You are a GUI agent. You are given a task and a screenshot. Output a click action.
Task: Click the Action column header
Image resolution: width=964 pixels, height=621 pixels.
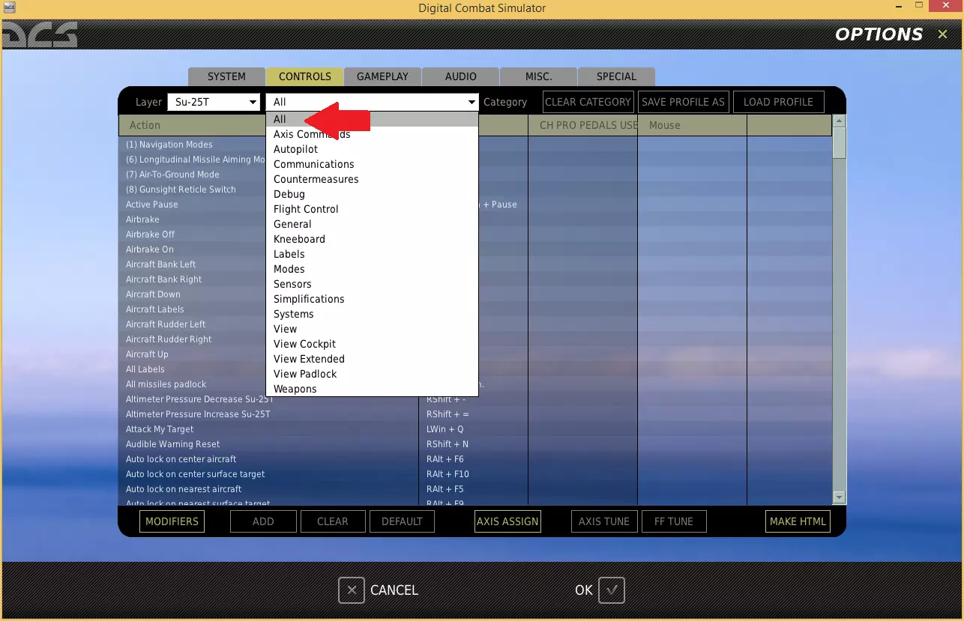[192, 125]
